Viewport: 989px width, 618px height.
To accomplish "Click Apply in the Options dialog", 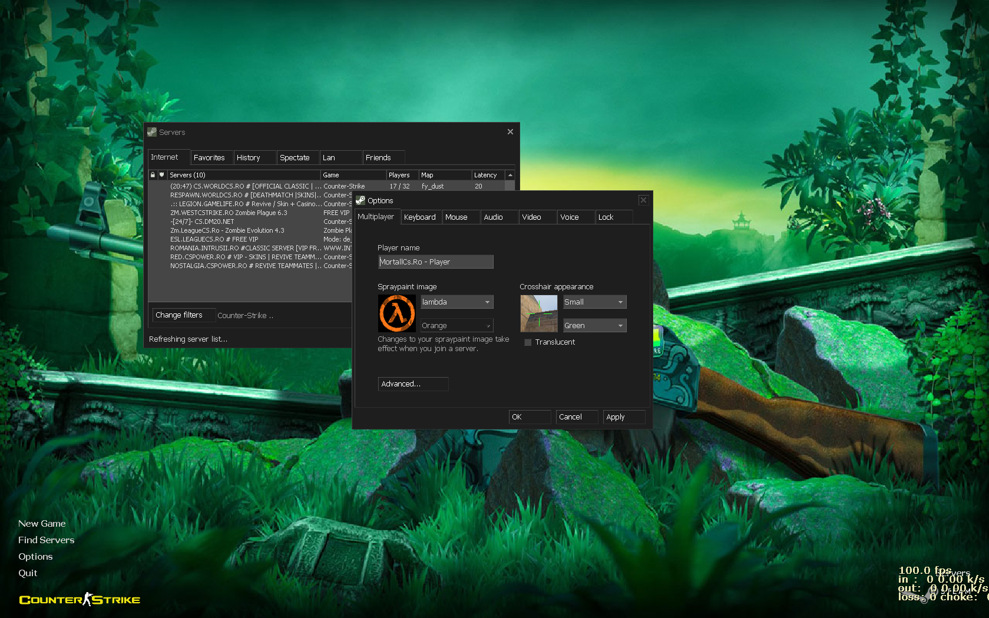I will point(624,417).
